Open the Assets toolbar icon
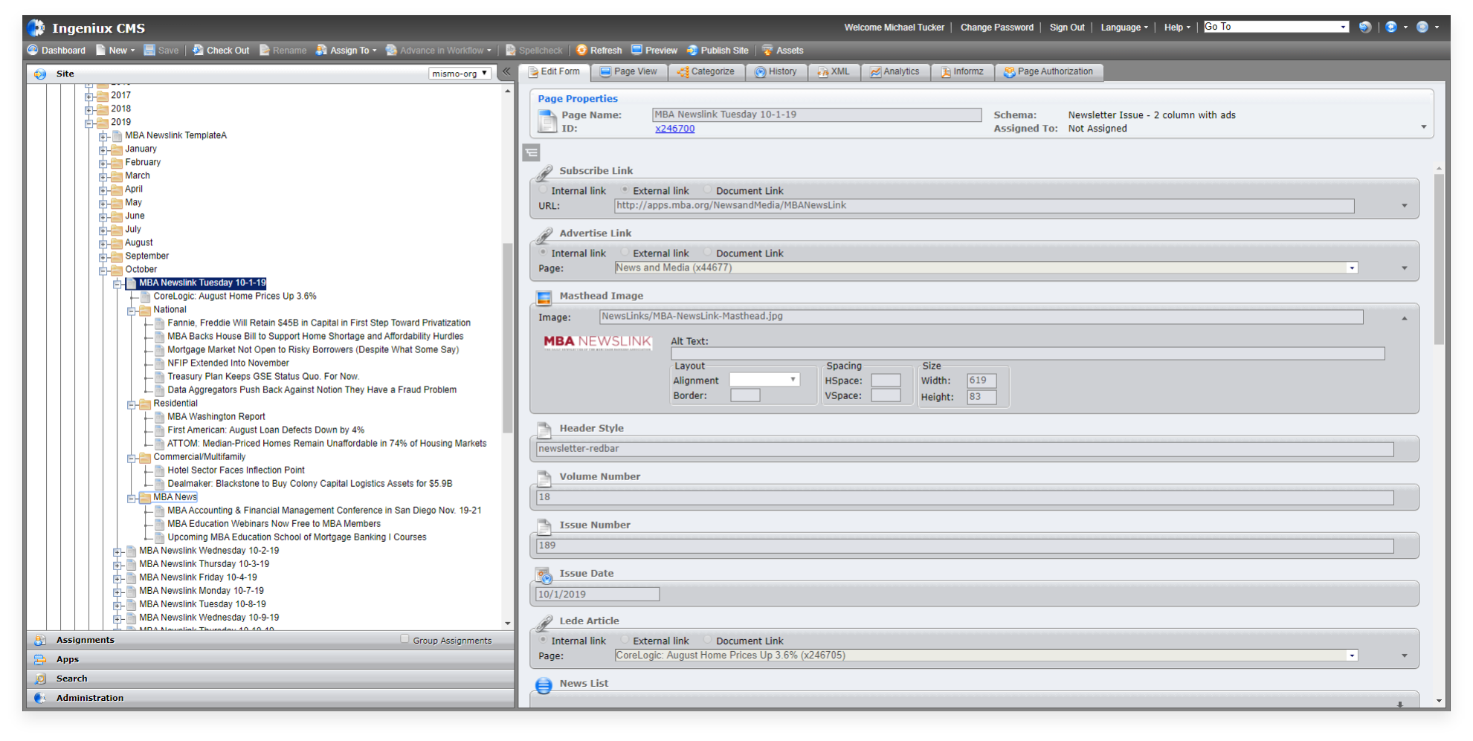1473x741 pixels. [767, 50]
